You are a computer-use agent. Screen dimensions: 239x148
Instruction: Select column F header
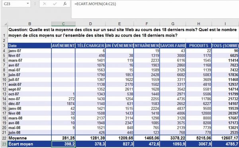pos(147,24)
